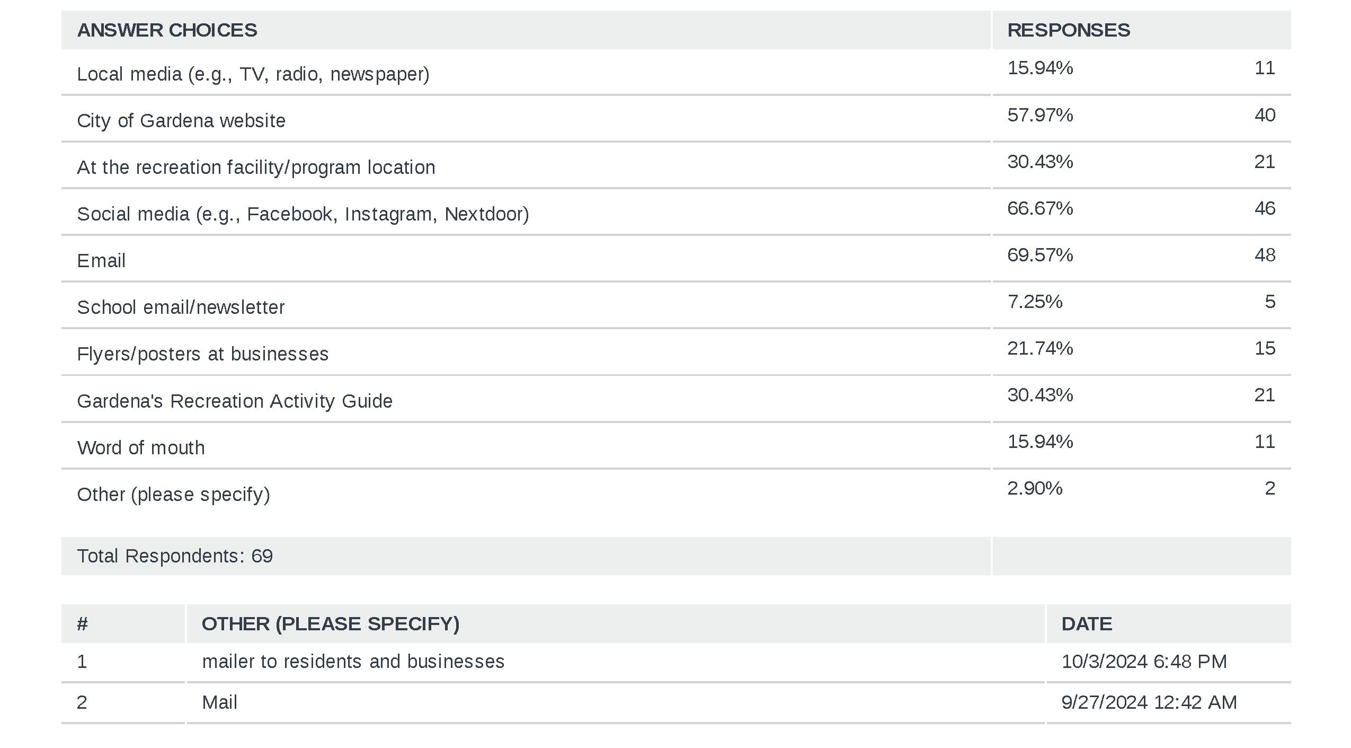The width and height of the screenshot is (1351, 748).
Task: Click the 46 social media response count
Action: pyautogui.click(x=1264, y=208)
